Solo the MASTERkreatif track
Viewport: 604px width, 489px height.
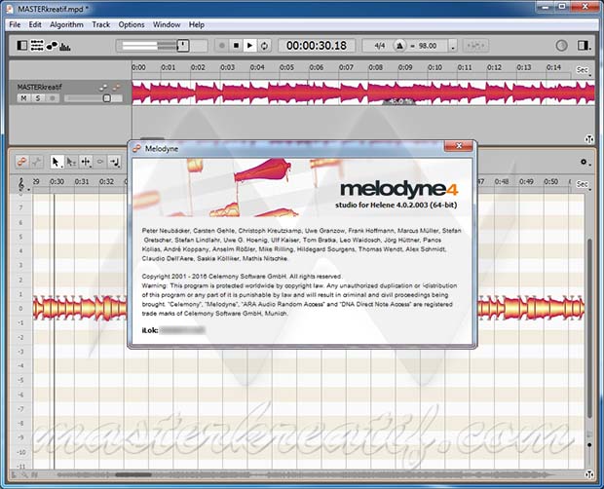[x=38, y=98]
